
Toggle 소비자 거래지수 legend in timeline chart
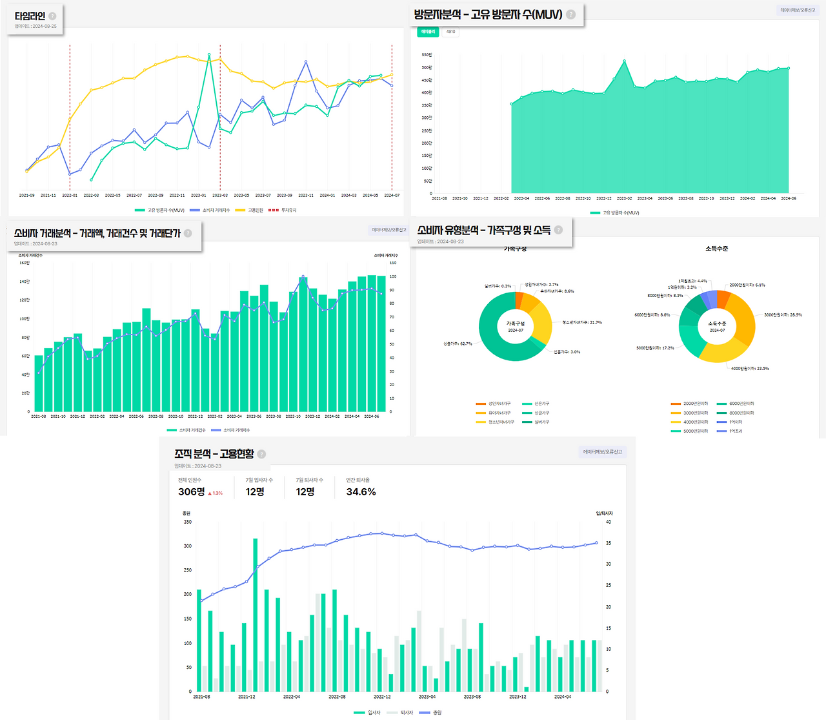point(210,210)
